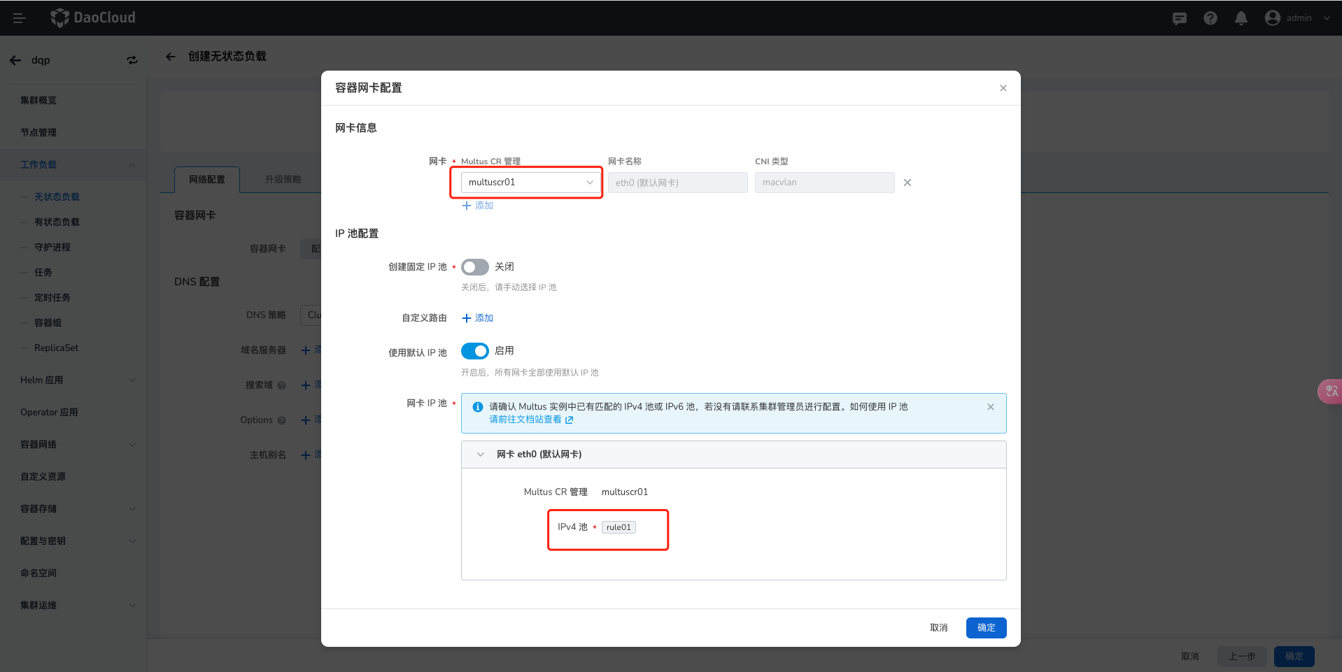This screenshot has height=672, width=1342.
Task: Collapse the 网卡 eth0 (默认网卡) section
Action: 480,454
